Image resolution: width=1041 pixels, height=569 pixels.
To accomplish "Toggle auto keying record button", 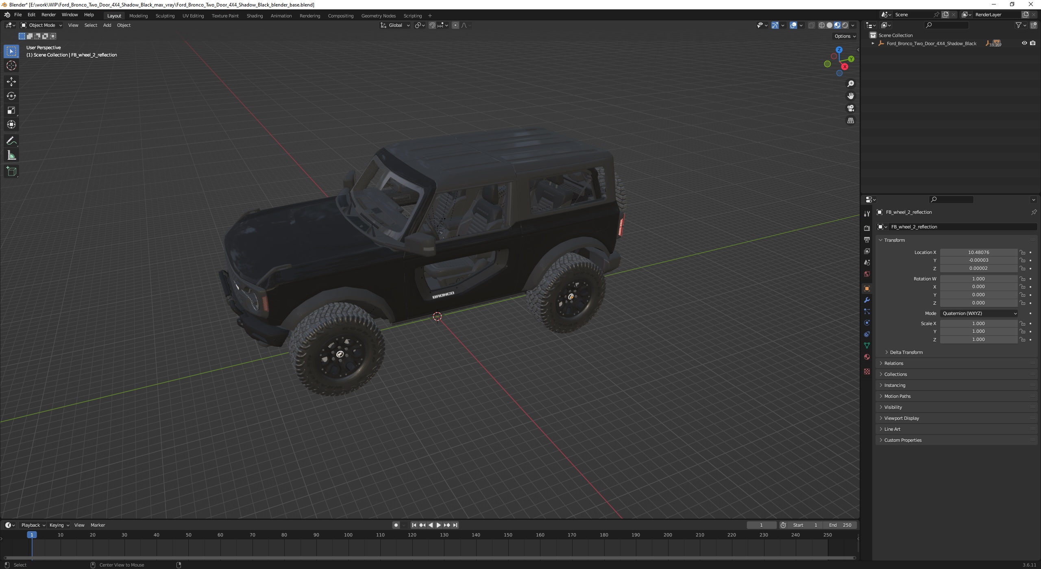I will (x=396, y=525).
